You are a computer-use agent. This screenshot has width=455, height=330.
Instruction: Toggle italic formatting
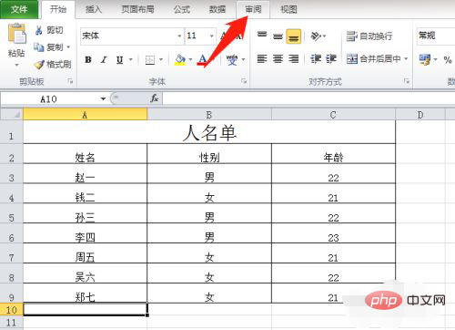pos(104,59)
